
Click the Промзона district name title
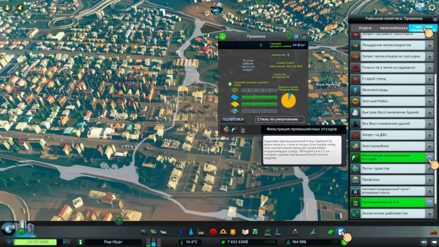click(x=256, y=36)
